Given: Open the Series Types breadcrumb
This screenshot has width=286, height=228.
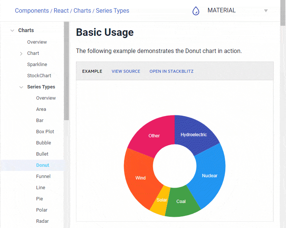Looking at the screenshot, I should [112, 10].
